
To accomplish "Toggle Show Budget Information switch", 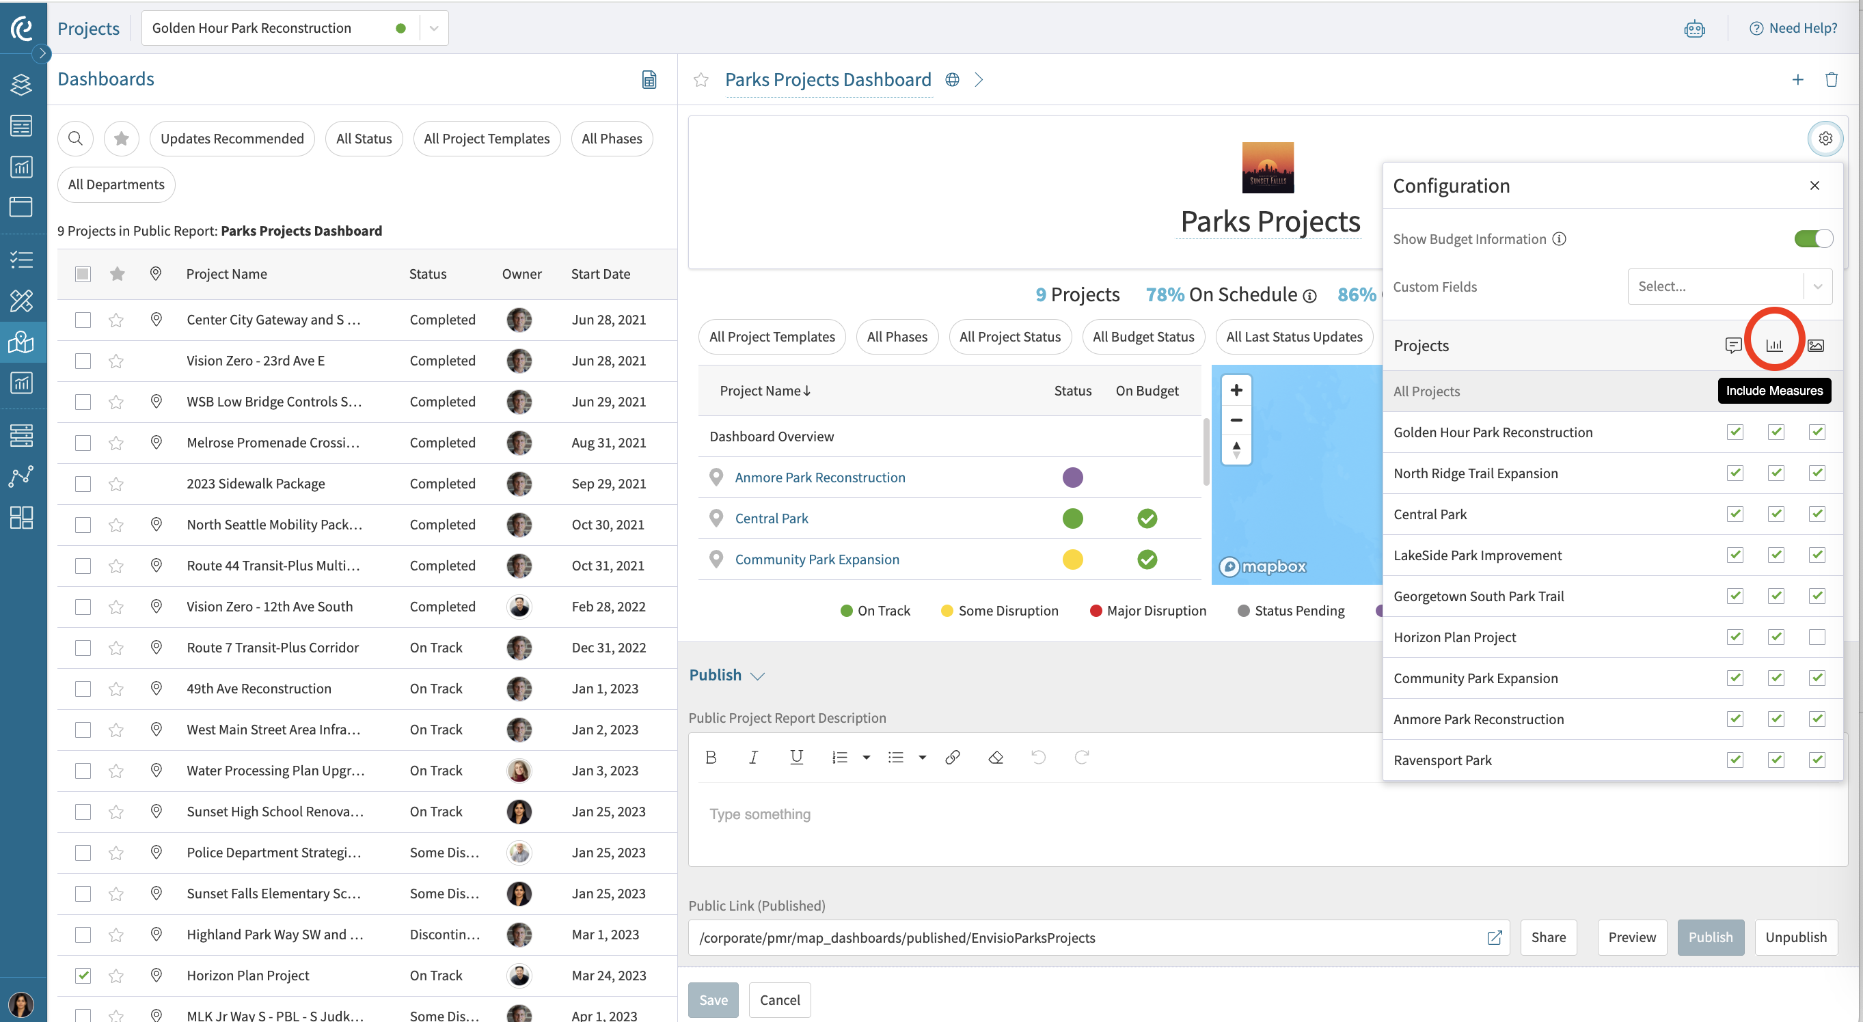I will [1813, 238].
